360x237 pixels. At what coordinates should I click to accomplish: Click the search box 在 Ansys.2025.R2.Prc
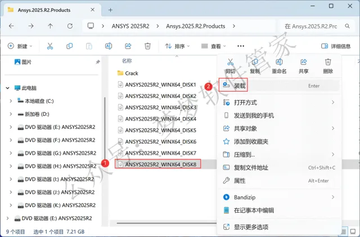coord(311,26)
